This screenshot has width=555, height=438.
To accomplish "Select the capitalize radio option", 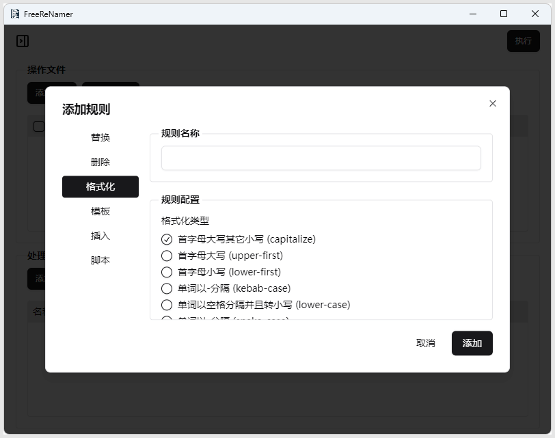I will 167,239.
